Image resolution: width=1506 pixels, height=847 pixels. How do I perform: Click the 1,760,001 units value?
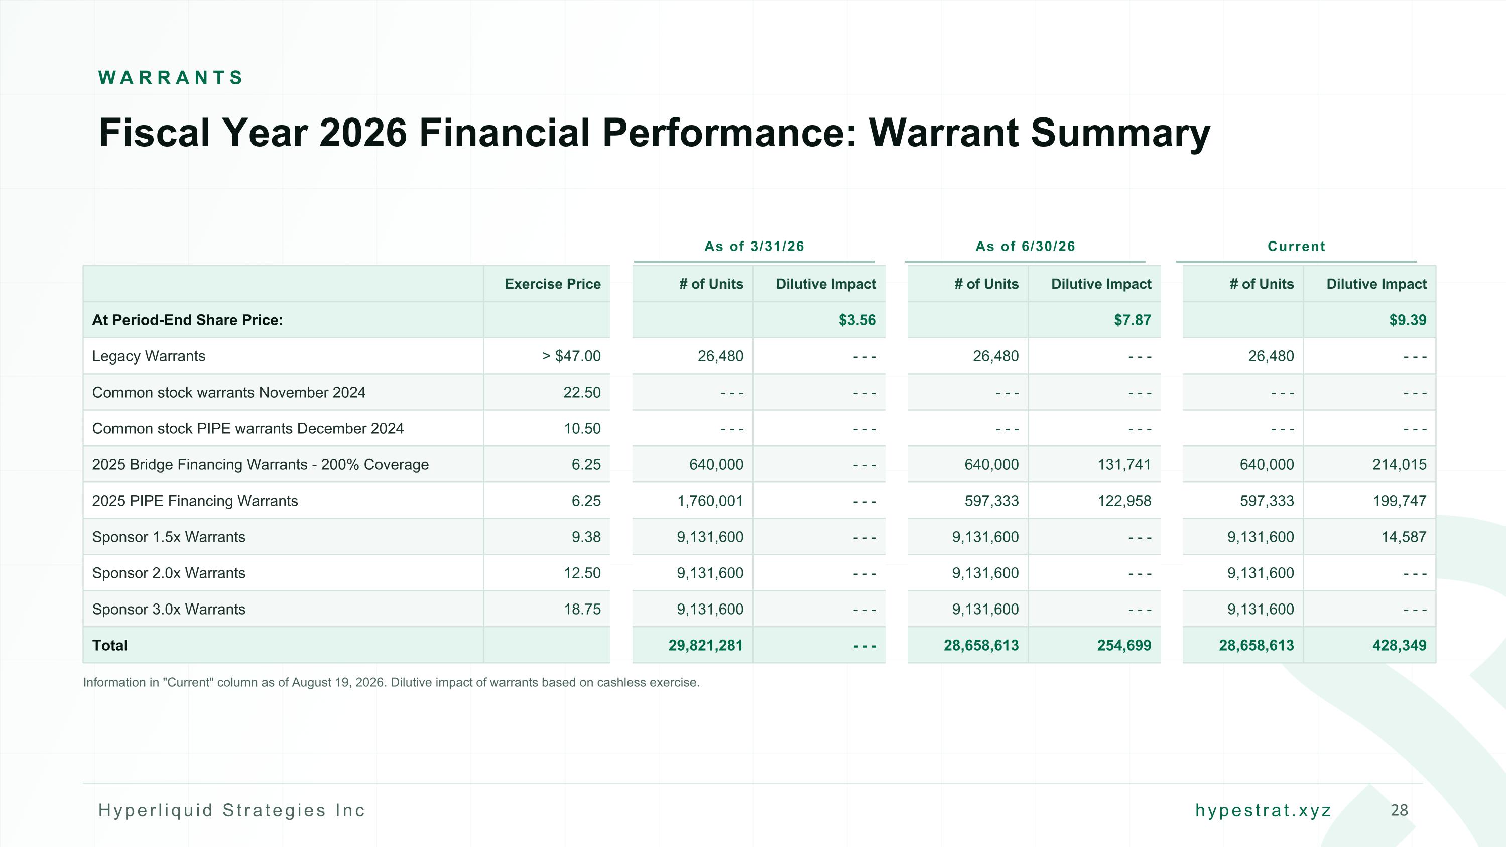[x=710, y=502]
